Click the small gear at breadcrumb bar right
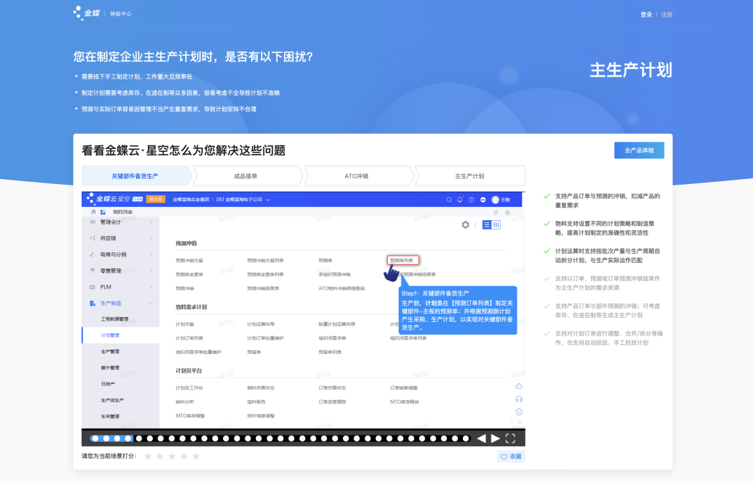This screenshot has width=753, height=483. (x=508, y=212)
